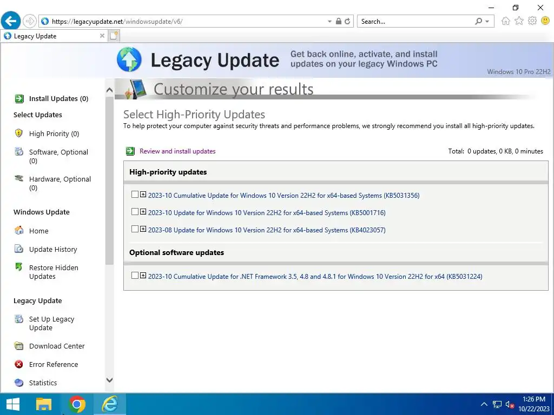Click the Statistics pie icon
The image size is (554, 415).
click(x=19, y=383)
